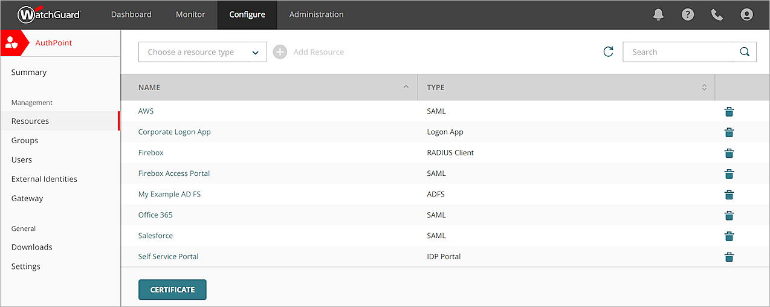770x307 pixels.
Task: Click the phone support icon
Action: pos(717,15)
